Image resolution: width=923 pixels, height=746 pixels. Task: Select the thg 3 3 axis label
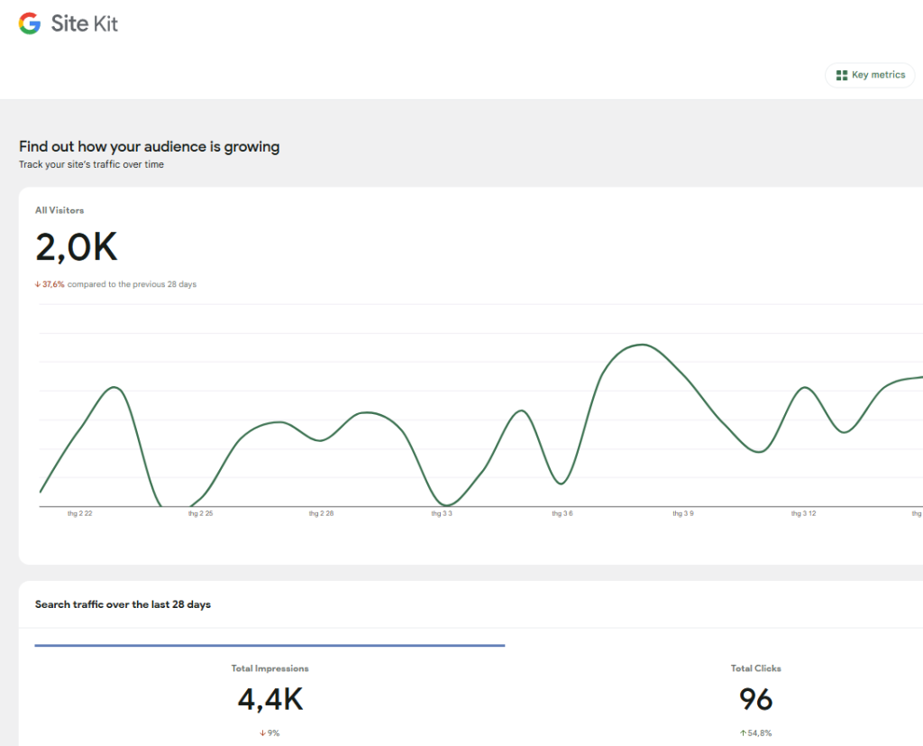coord(442,513)
